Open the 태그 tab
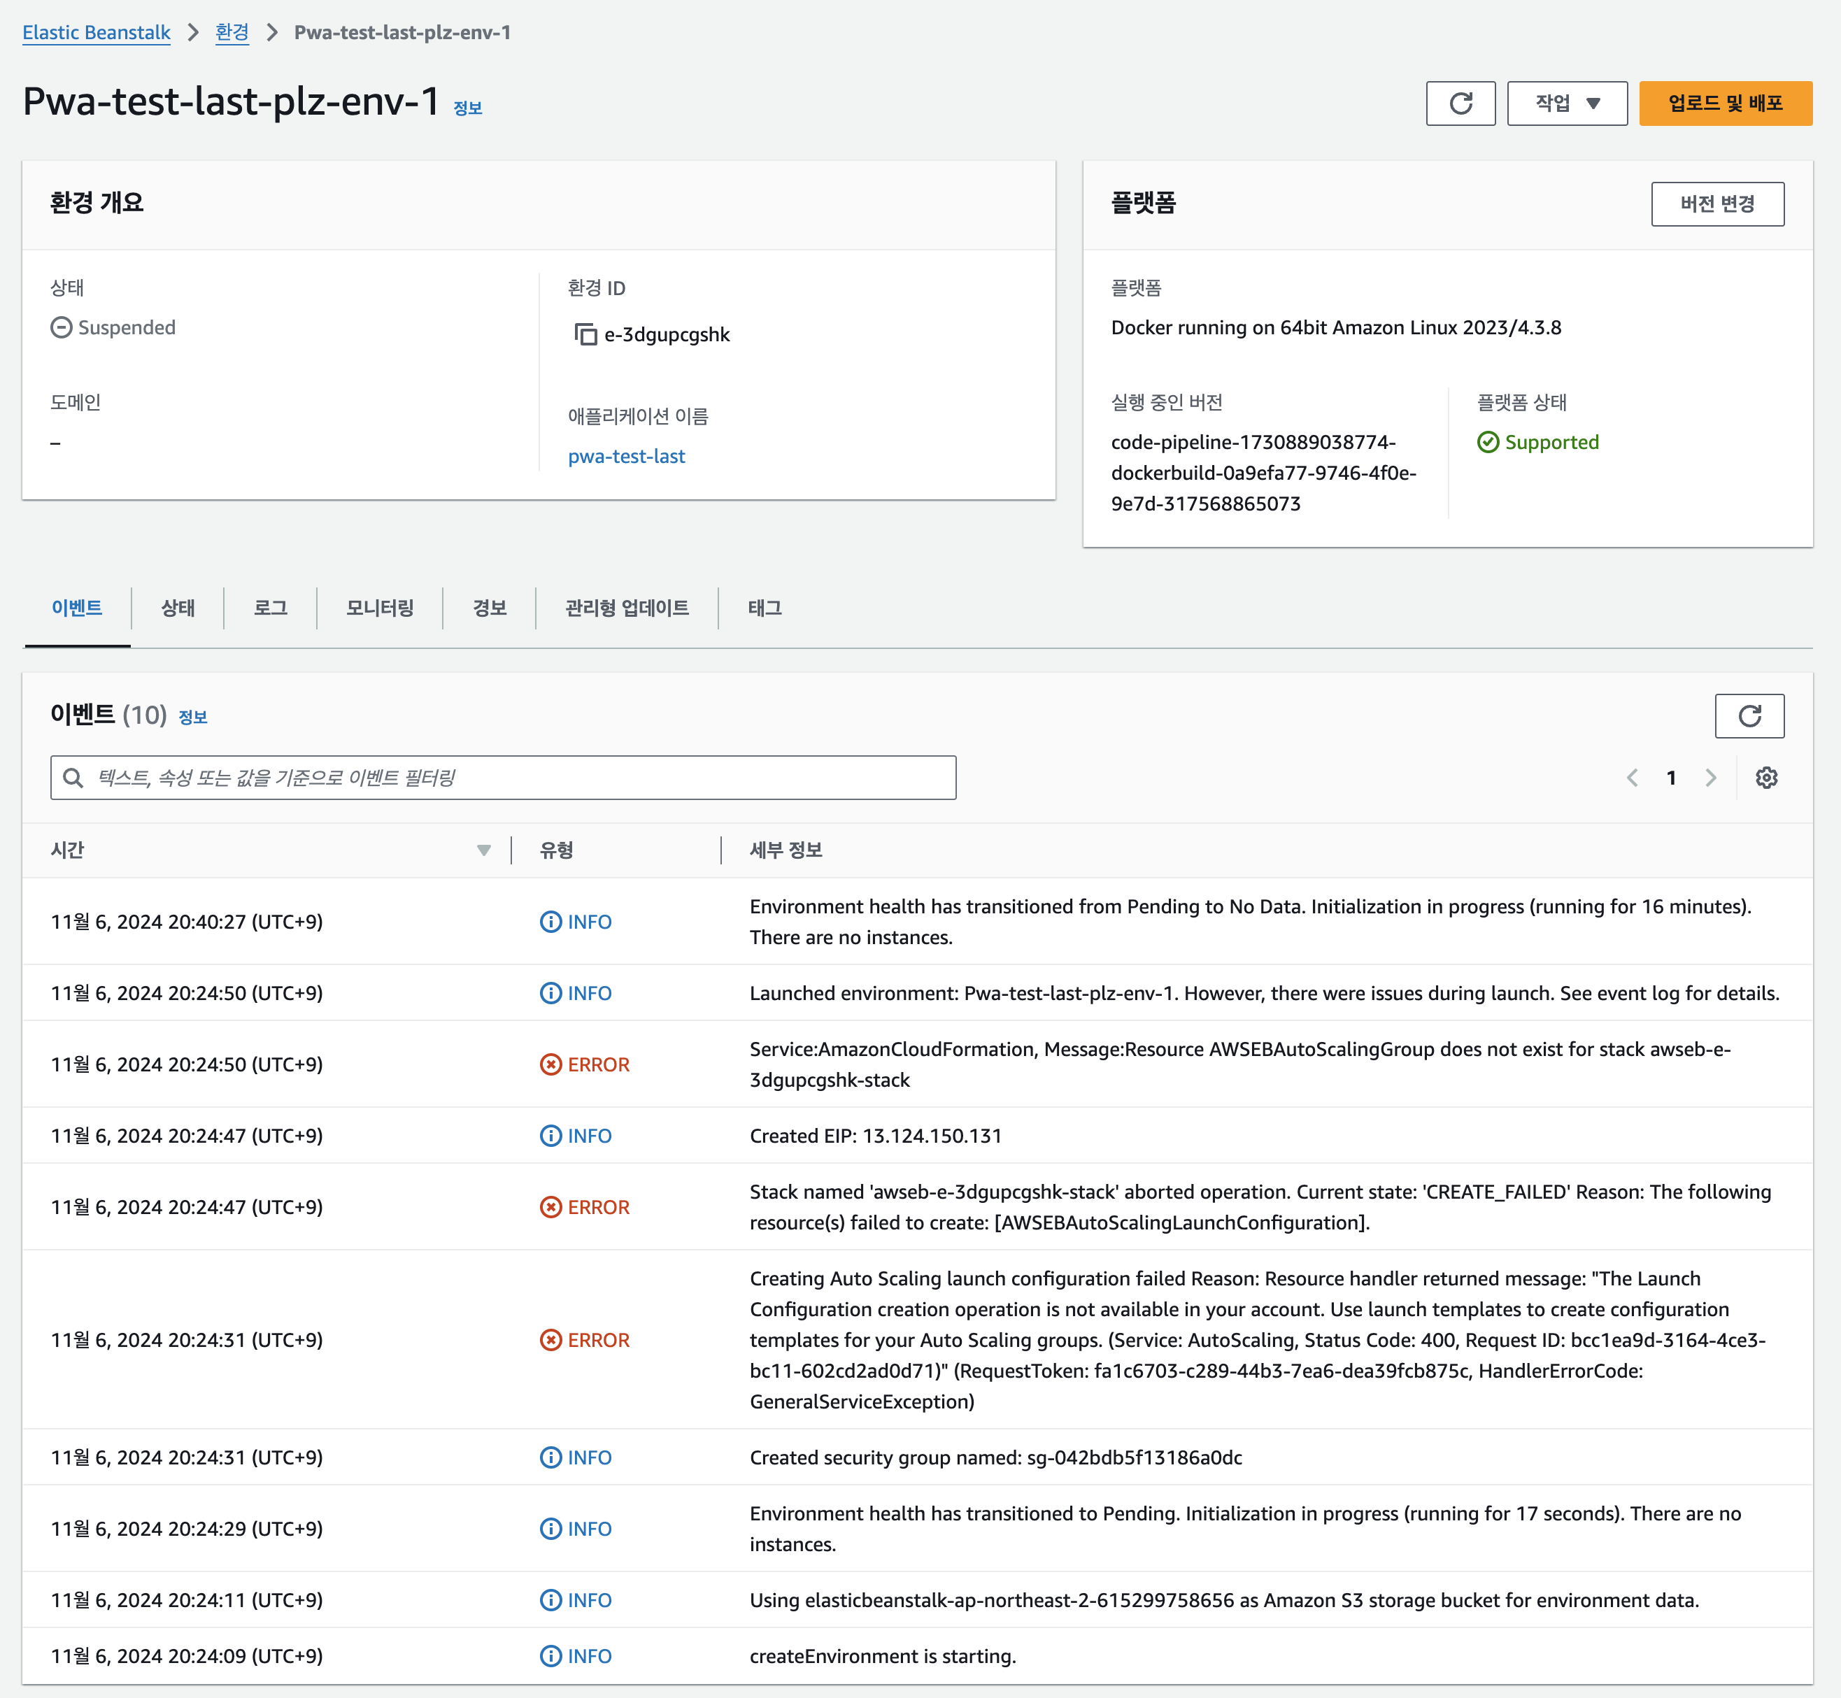This screenshot has width=1841, height=1698. point(765,607)
